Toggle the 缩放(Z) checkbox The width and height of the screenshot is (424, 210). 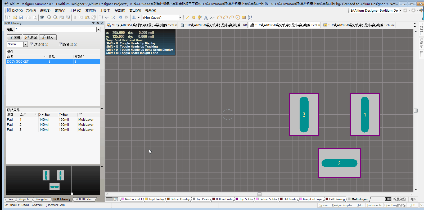[x=61, y=44]
